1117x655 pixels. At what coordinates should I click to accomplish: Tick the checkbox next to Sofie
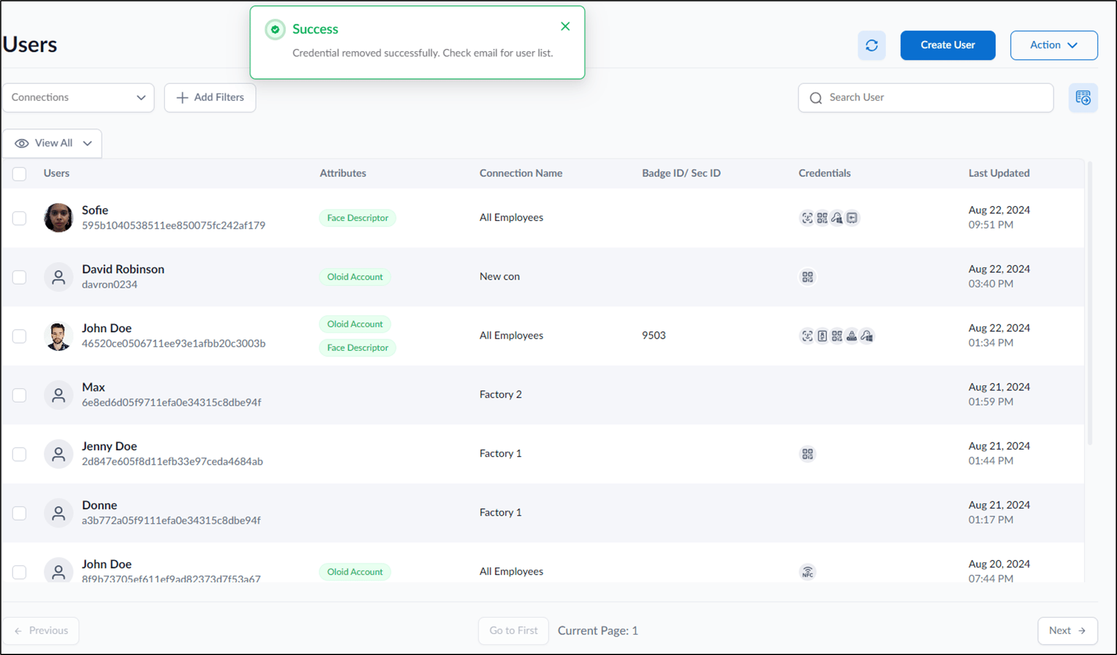click(x=19, y=218)
